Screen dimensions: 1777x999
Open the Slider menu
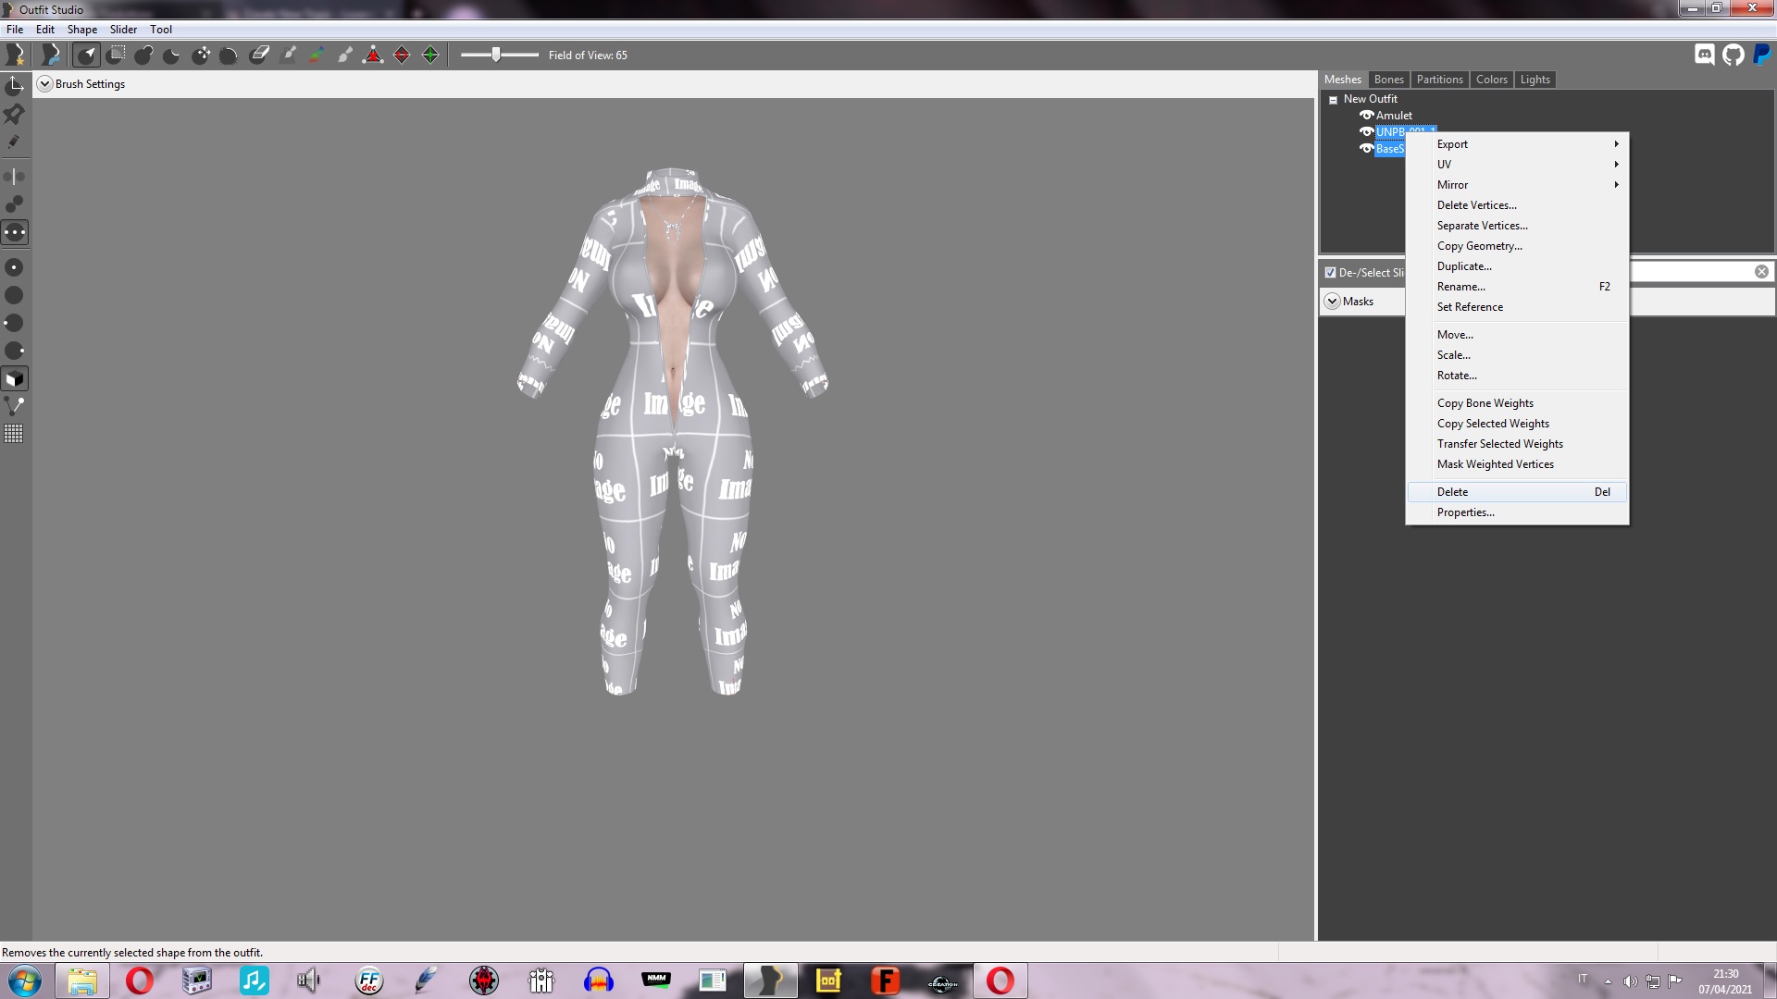[123, 30]
